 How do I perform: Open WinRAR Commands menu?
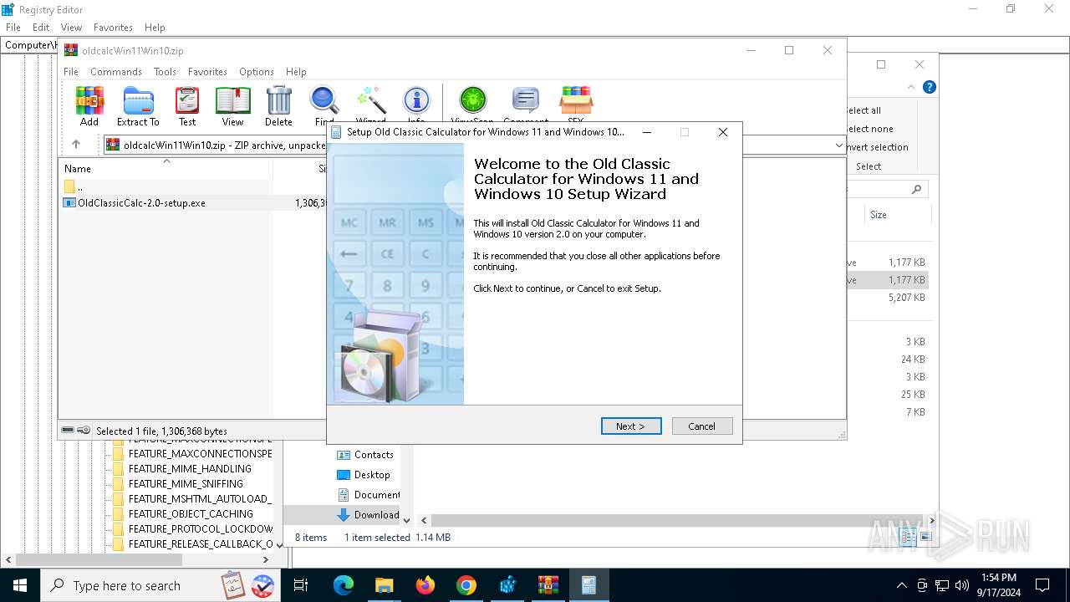click(116, 72)
